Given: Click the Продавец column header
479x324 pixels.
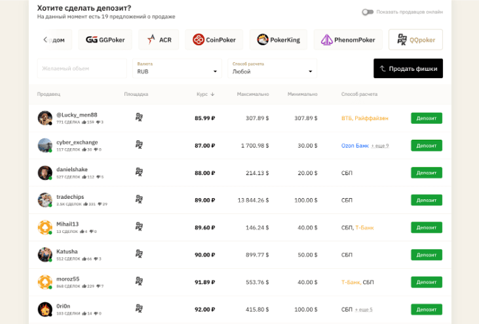Looking at the screenshot, I should coord(48,94).
